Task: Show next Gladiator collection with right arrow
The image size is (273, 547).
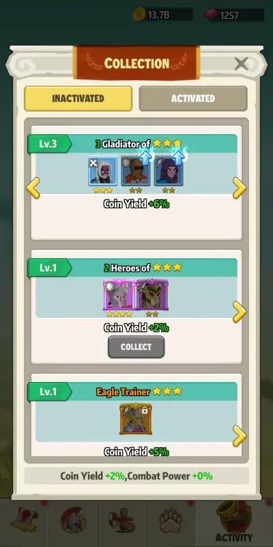Action: [x=240, y=188]
